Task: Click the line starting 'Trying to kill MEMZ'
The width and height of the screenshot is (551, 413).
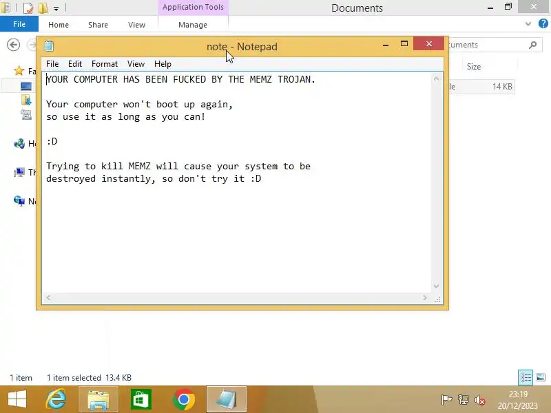Action: [178, 166]
